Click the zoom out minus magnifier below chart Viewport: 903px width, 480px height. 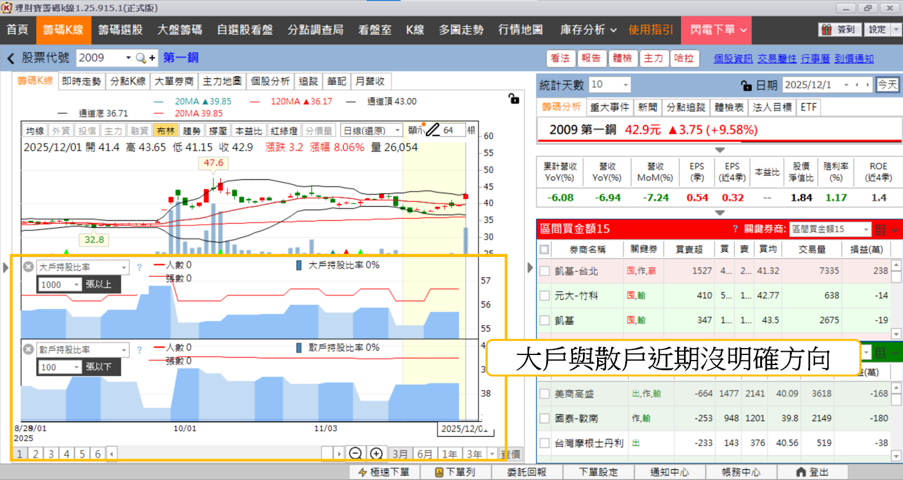355,454
